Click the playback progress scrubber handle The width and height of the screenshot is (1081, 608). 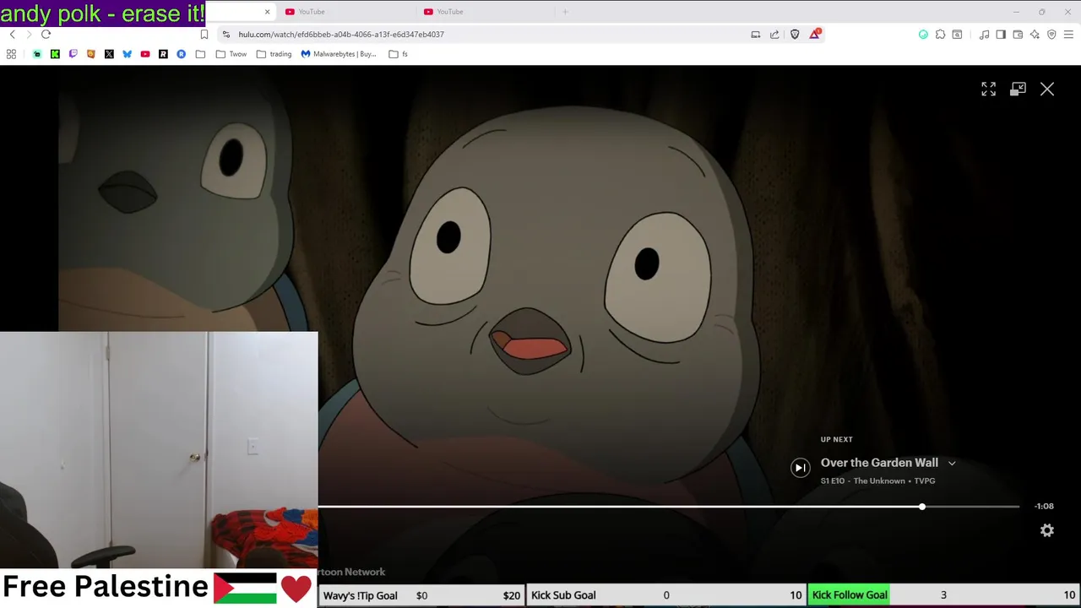tap(922, 507)
